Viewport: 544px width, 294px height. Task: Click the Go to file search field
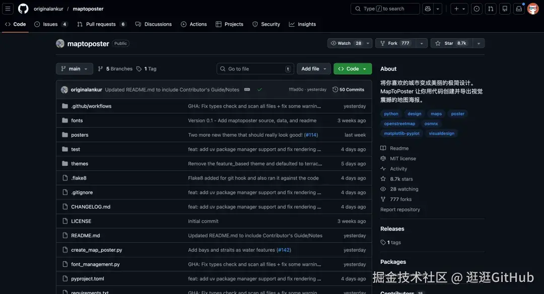[x=255, y=69]
